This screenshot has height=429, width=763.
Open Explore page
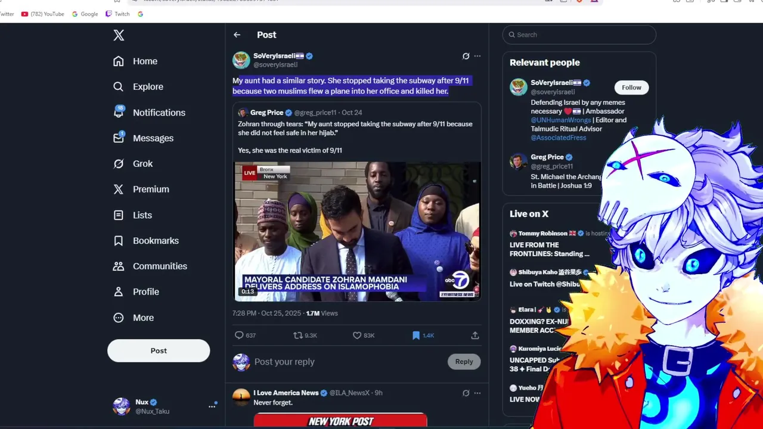coord(138,87)
